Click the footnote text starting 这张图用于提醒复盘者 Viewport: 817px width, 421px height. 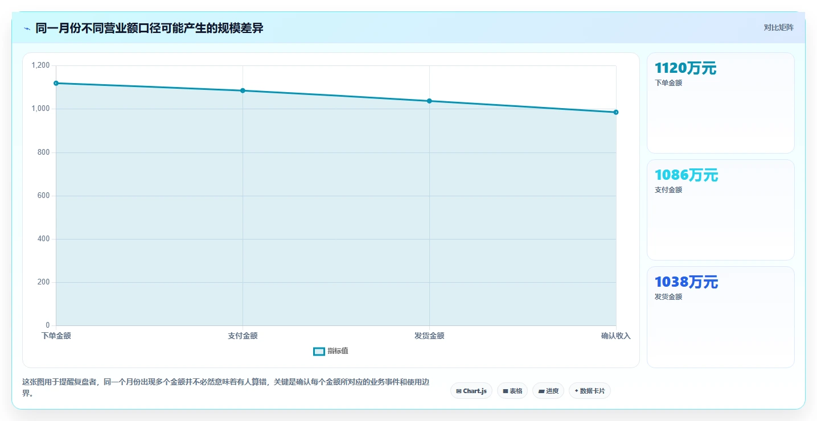coord(225,388)
